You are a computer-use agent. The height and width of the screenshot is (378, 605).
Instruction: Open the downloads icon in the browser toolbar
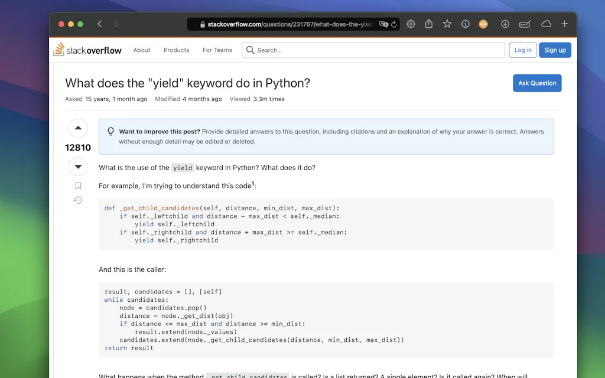503,24
